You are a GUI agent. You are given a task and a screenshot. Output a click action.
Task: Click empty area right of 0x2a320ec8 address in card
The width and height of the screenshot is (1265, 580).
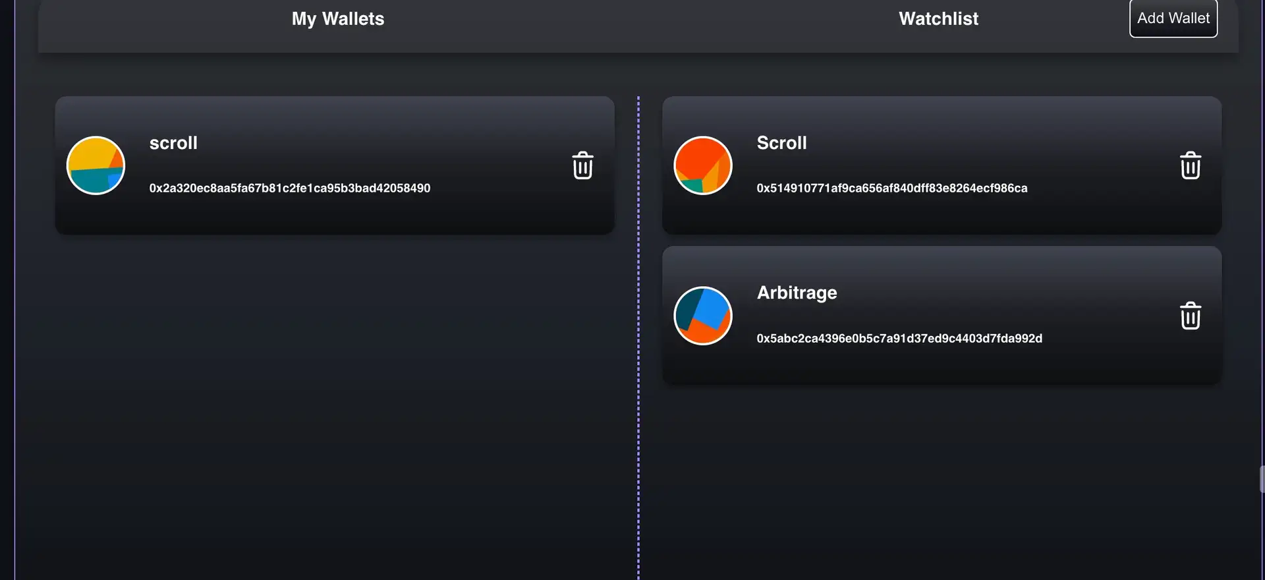coord(494,188)
